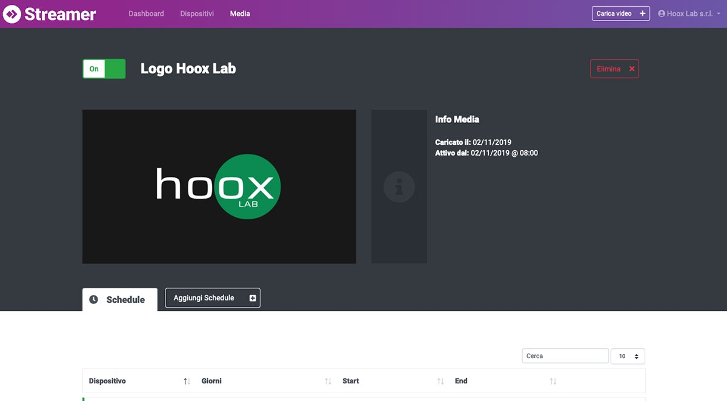
Task: Sort table by Dispositivo column arrows
Action: click(187, 381)
